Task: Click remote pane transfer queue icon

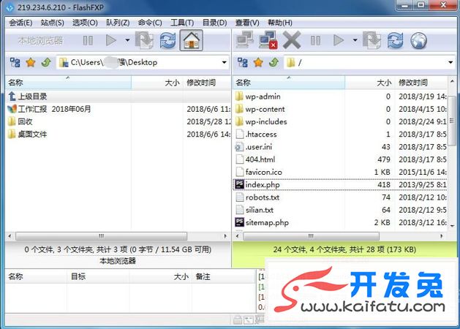Action: (372, 40)
